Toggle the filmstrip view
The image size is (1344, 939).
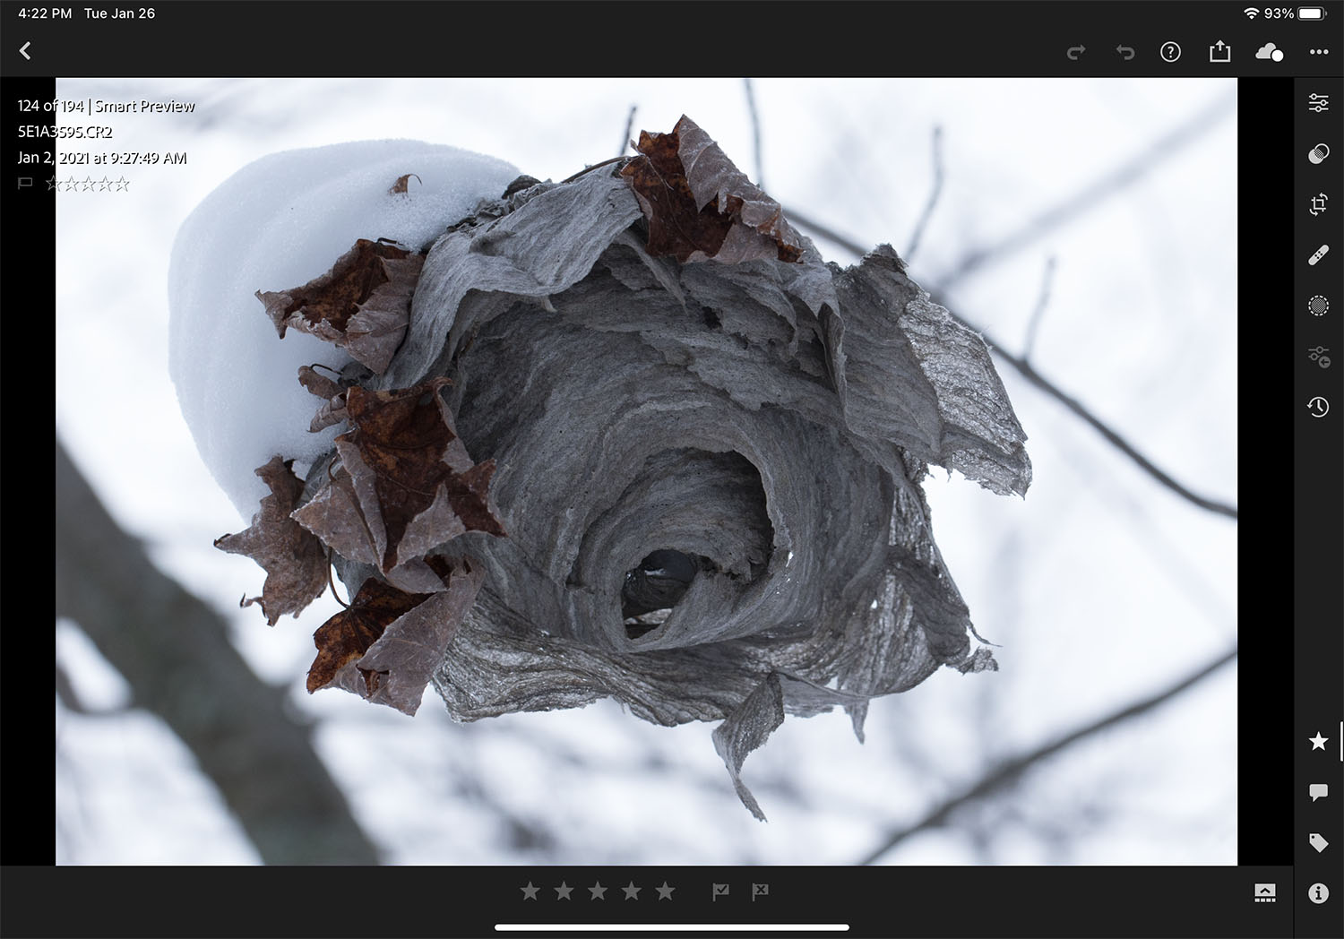(1265, 892)
